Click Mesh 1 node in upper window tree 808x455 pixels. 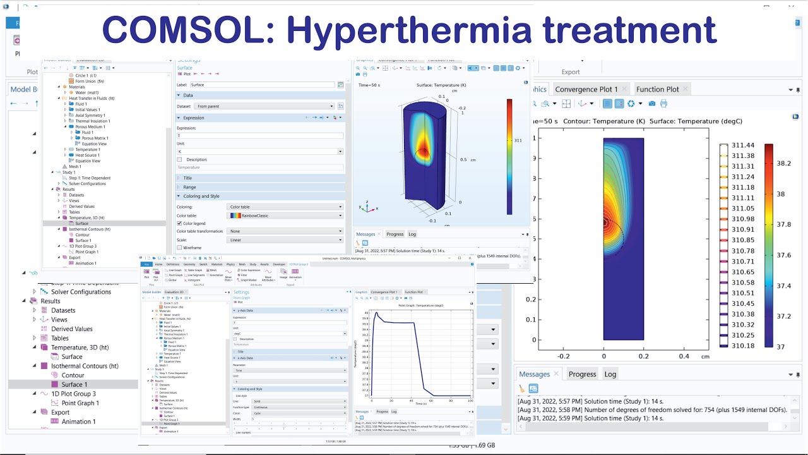(x=74, y=166)
